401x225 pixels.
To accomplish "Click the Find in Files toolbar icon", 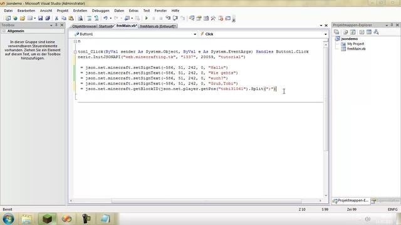I will (80, 18).
